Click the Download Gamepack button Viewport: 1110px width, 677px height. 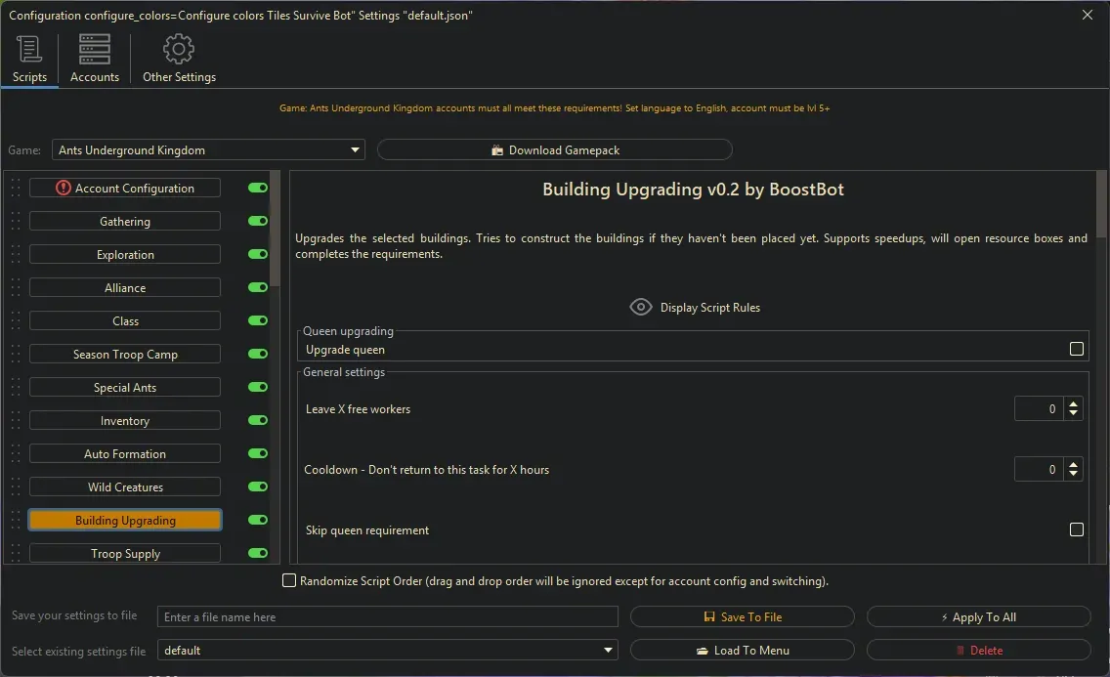pos(554,150)
